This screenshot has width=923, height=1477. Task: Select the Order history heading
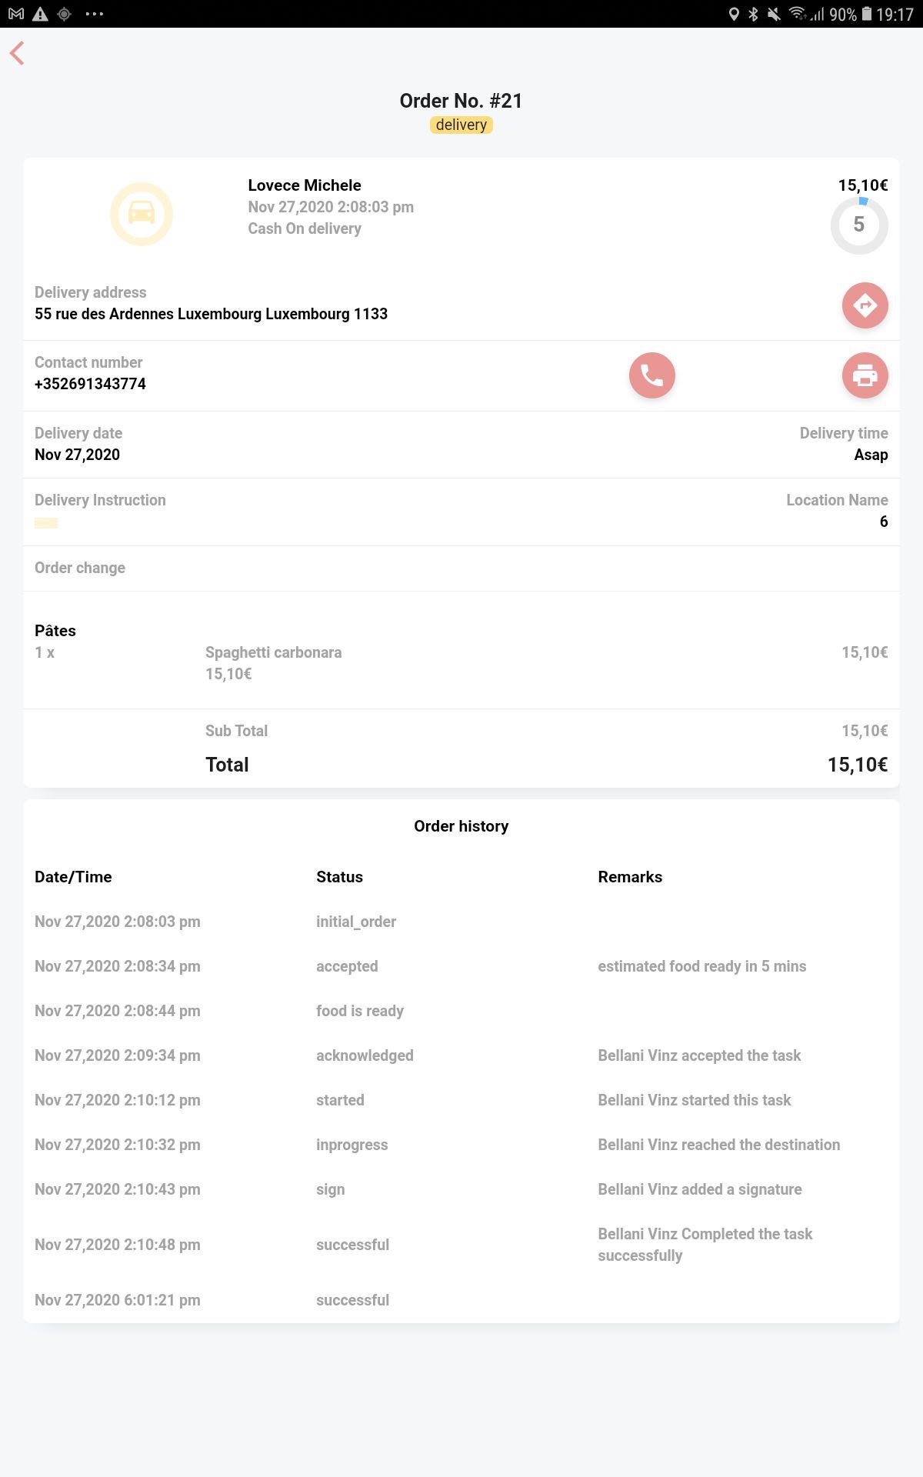coord(461,826)
